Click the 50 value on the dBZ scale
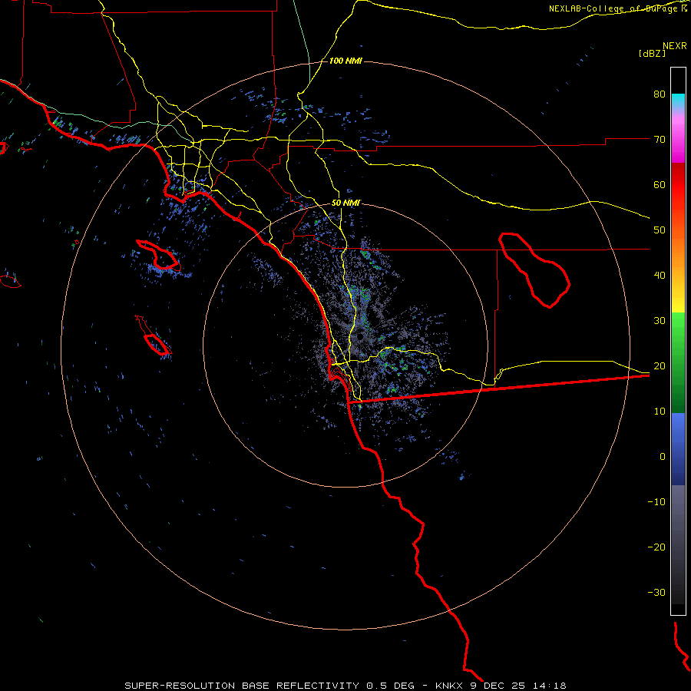691x691 pixels. pyautogui.click(x=660, y=230)
